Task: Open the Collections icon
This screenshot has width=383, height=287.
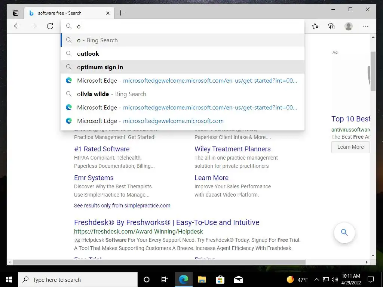Action: 331,26
